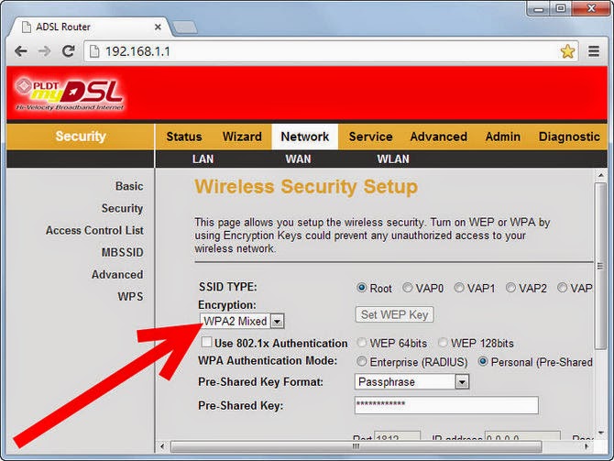The image size is (614, 461).
Task: Minimize the browser window
Action: (539, 8)
